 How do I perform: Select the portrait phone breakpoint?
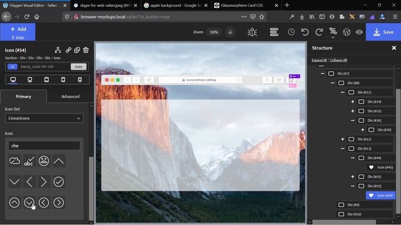pos(80,79)
